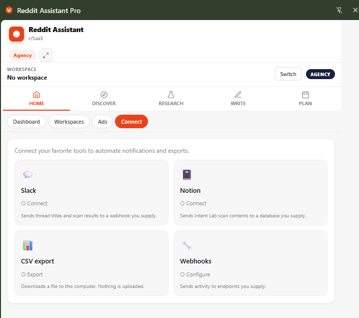Screen dimensions: 359x318
Task: Click the Notion notebook icon
Action: (x=187, y=175)
